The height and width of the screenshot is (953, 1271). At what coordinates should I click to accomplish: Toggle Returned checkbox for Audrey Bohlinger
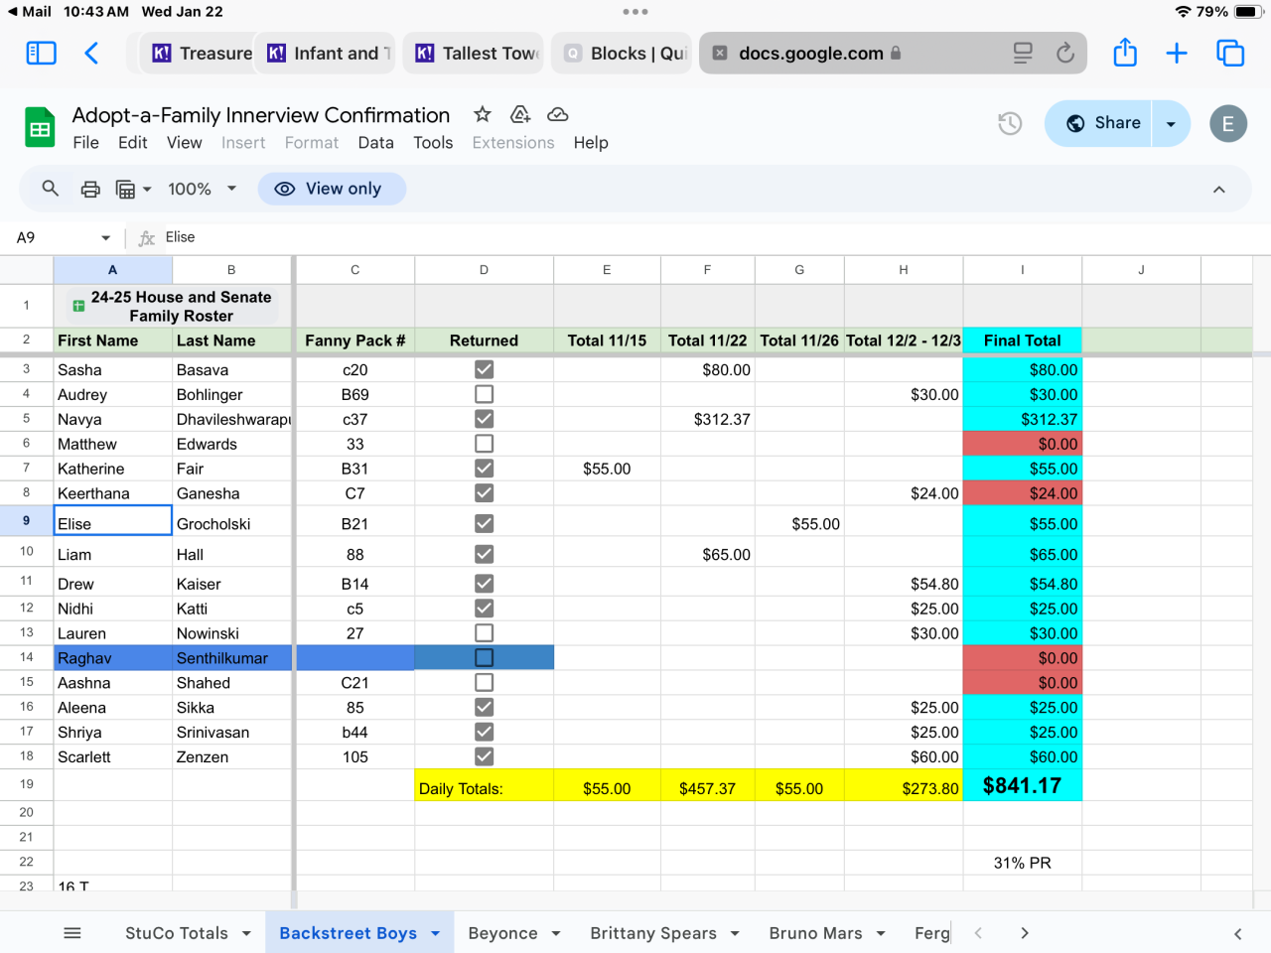pos(484,394)
